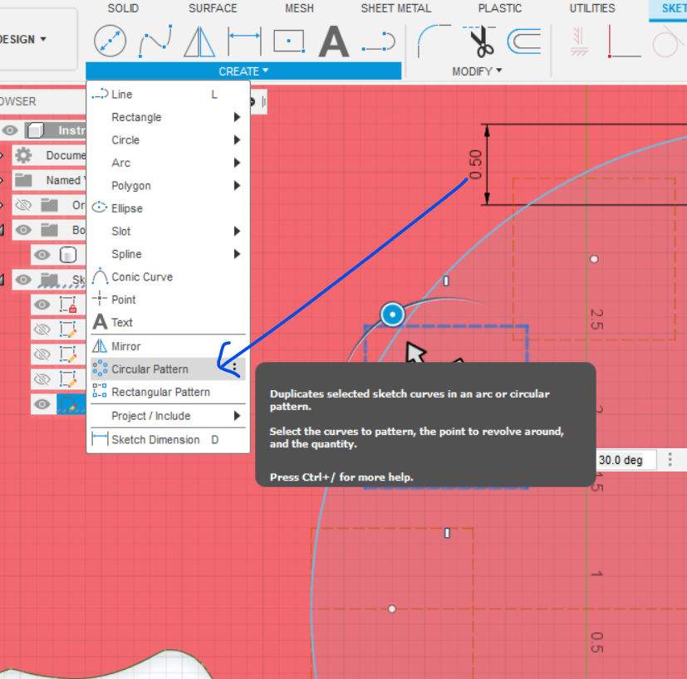Click the Coincident constraint icon
The width and height of the screenshot is (687, 679).
click(625, 42)
